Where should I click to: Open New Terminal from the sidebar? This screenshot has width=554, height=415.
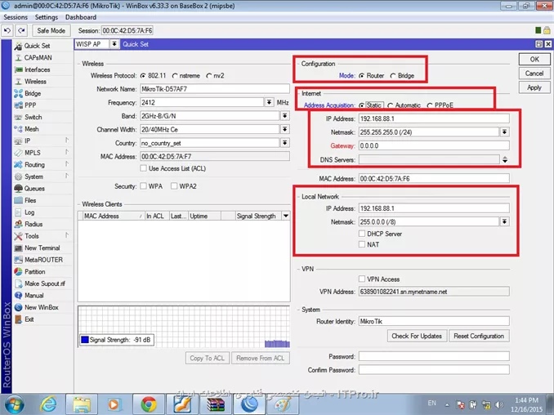click(42, 248)
